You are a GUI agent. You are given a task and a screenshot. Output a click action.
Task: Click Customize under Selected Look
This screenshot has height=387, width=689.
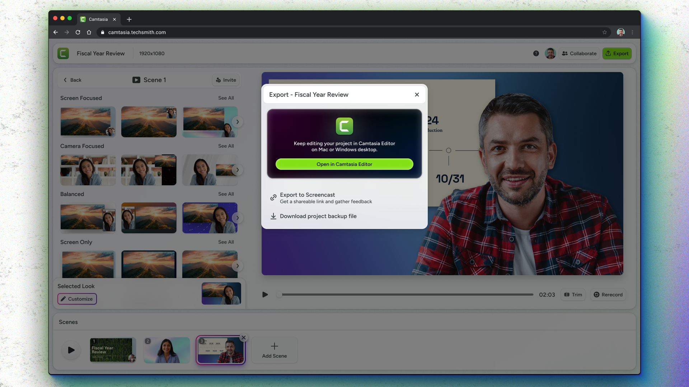[x=77, y=299]
